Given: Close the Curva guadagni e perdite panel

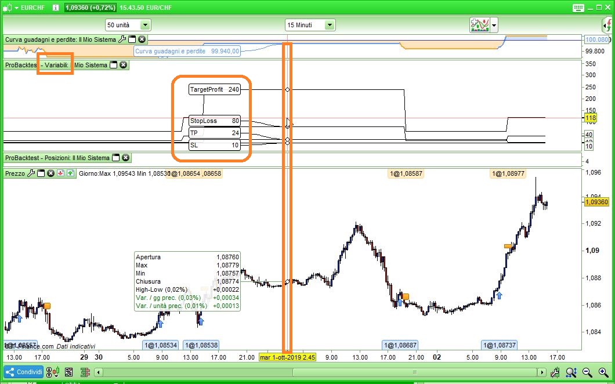Looking at the screenshot, I should [x=142, y=39].
